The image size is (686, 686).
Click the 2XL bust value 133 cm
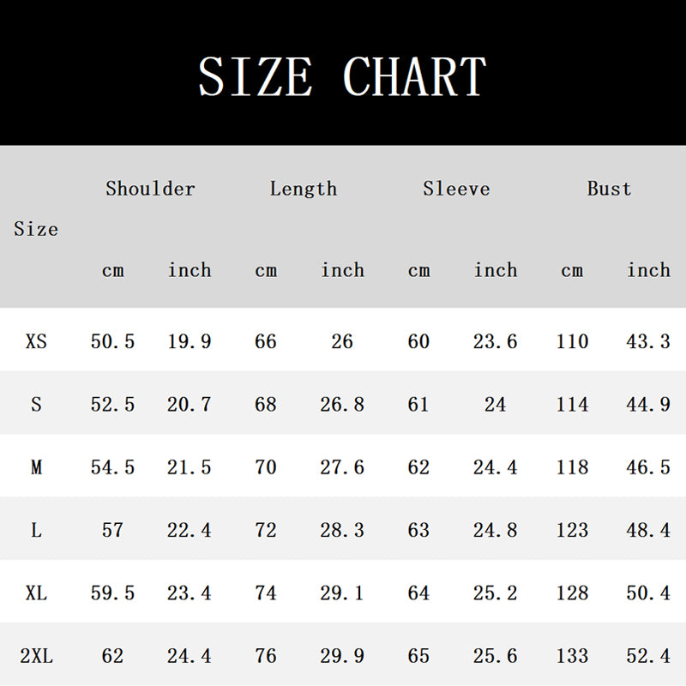[x=572, y=656]
